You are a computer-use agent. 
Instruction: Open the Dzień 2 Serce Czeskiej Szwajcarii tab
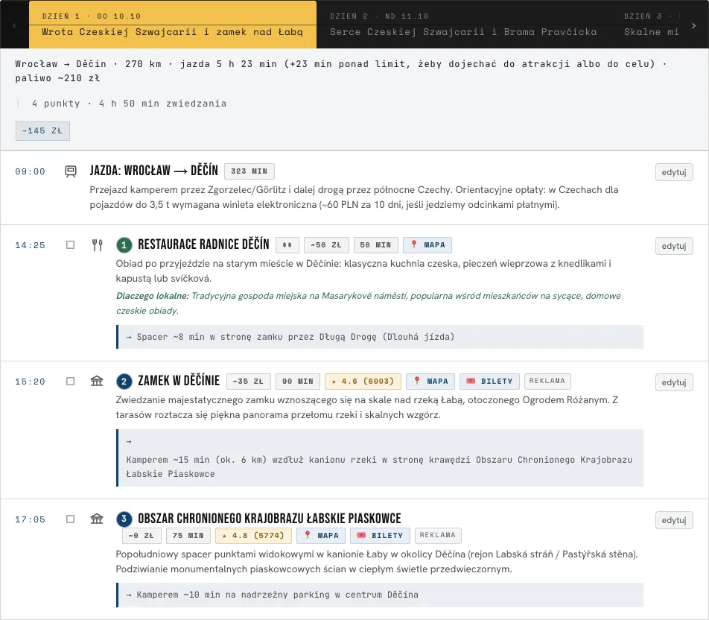pos(463,25)
